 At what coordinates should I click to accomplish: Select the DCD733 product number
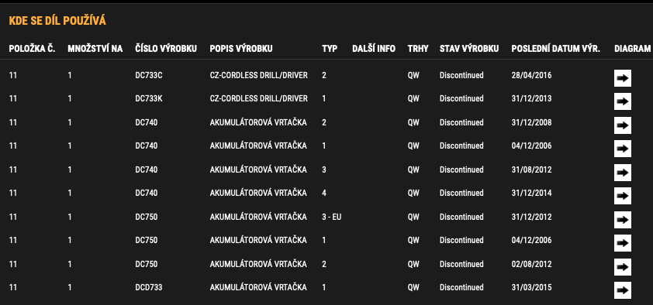click(149, 287)
